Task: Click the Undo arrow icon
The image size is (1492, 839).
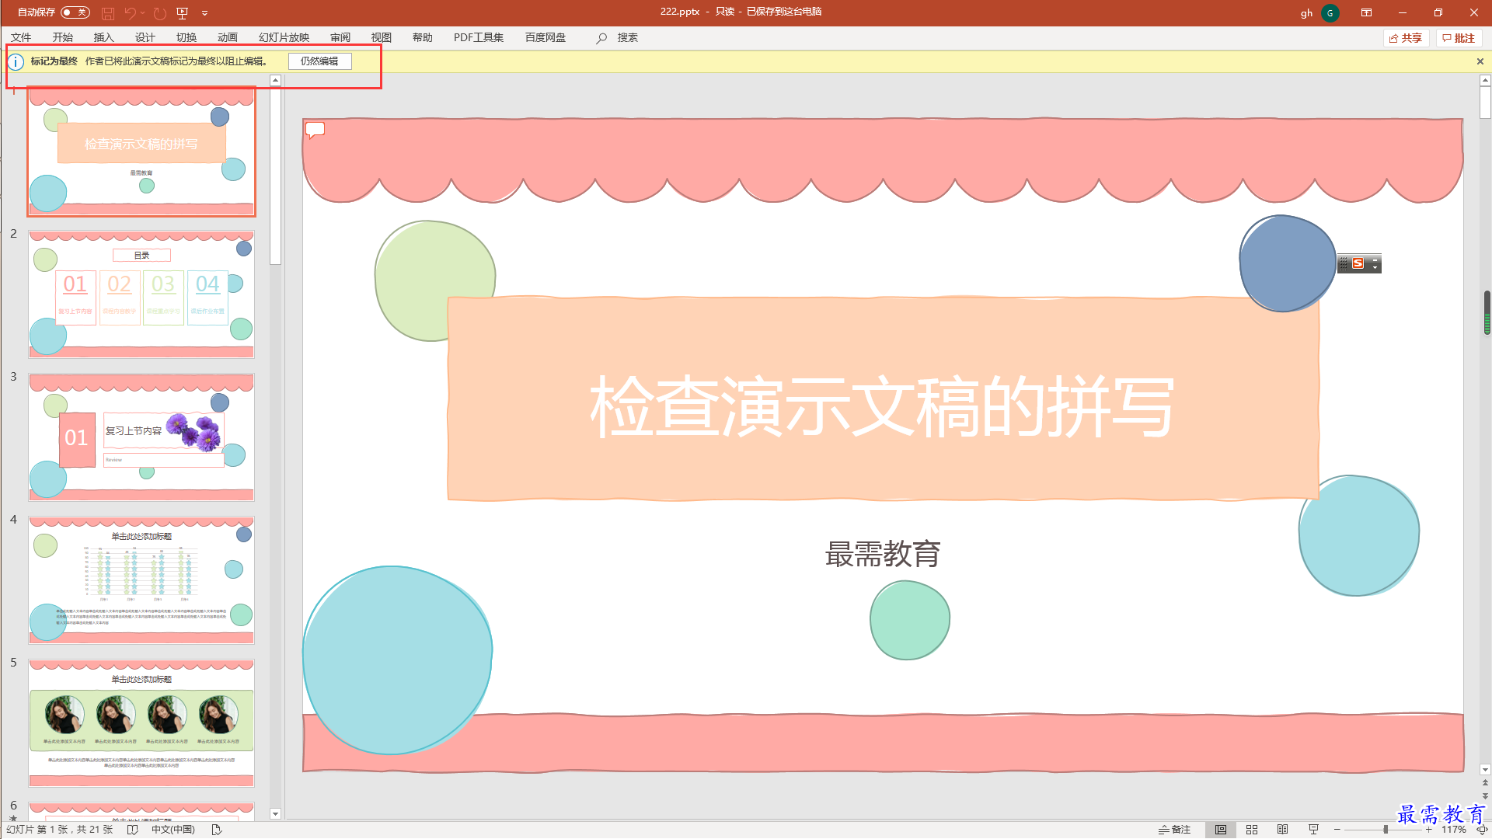Action: (130, 13)
